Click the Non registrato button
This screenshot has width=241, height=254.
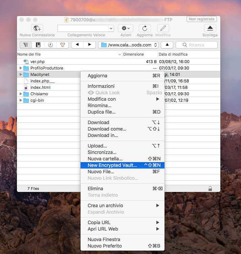[201, 19]
